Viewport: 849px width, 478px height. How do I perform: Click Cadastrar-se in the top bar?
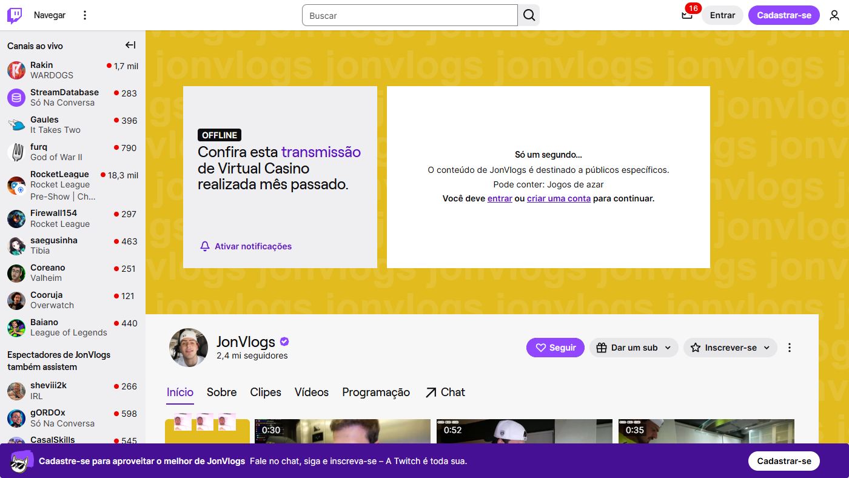click(784, 15)
